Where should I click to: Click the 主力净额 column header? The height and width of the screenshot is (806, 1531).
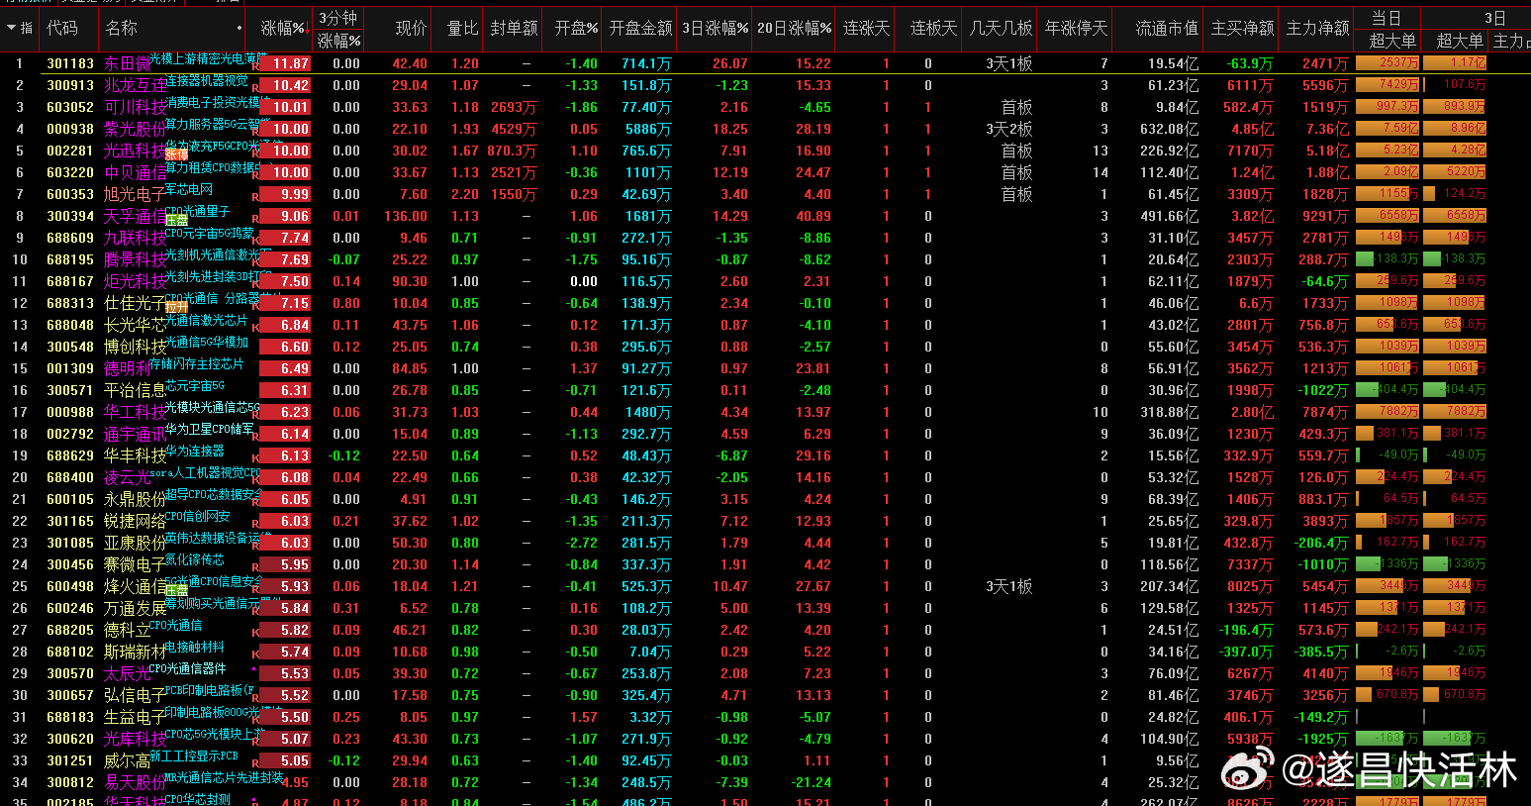pos(1317,28)
